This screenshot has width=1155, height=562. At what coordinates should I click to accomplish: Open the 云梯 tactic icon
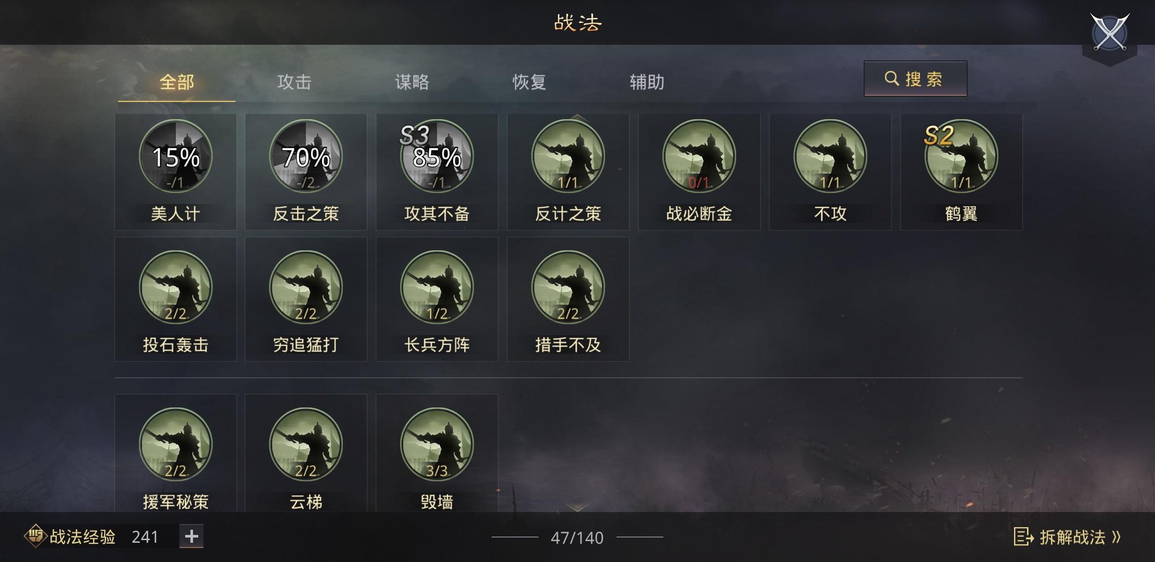306,444
